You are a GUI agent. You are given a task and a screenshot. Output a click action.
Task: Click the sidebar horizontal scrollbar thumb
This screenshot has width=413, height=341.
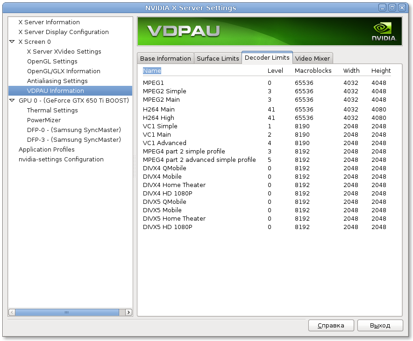[67, 312]
